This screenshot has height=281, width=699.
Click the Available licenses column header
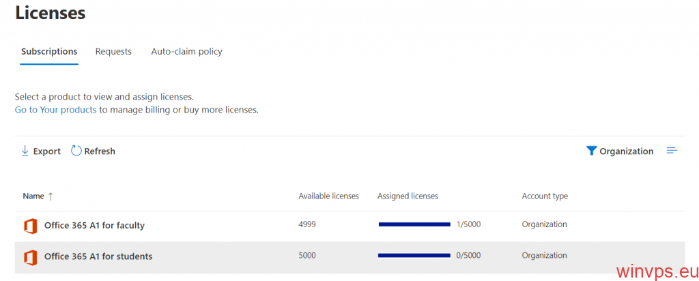(x=328, y=196)
